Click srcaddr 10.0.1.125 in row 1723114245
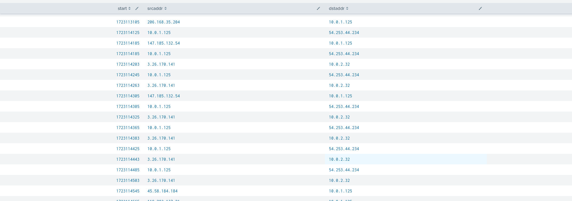Image resolution: width=572 pixels, height=201 pixels. 159,75
